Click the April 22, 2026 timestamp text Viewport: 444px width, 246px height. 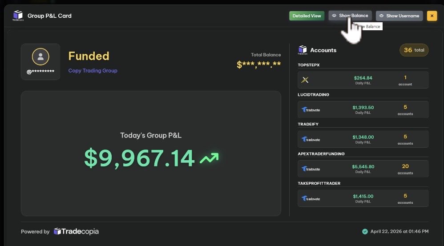pyautogui.click(x=399, y=231)
